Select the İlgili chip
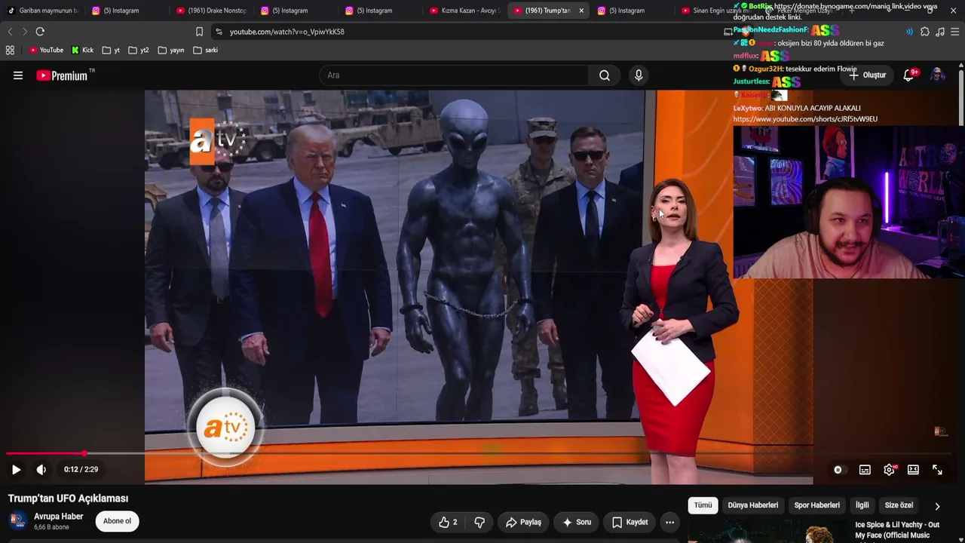 tap(862, 505)
